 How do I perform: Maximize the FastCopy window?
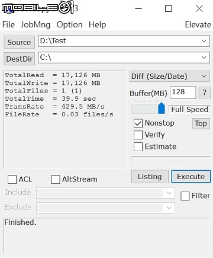pos(168,8)
